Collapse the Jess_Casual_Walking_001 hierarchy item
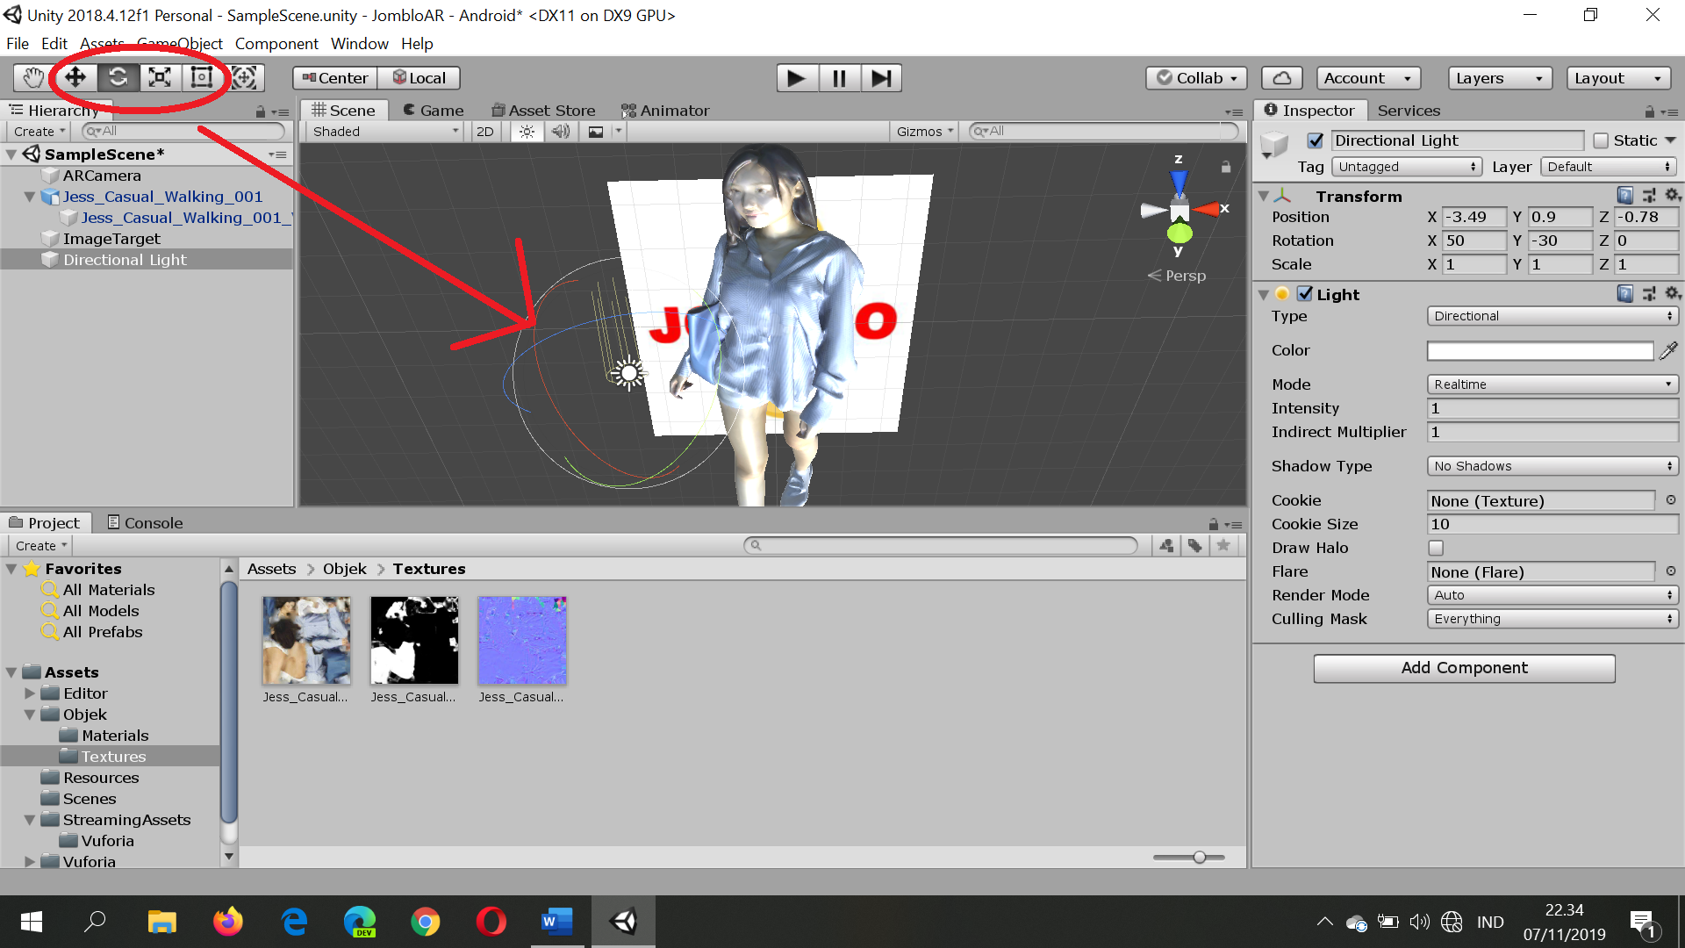This screenshot has height=948, width=1685. (x=30, y=197)
